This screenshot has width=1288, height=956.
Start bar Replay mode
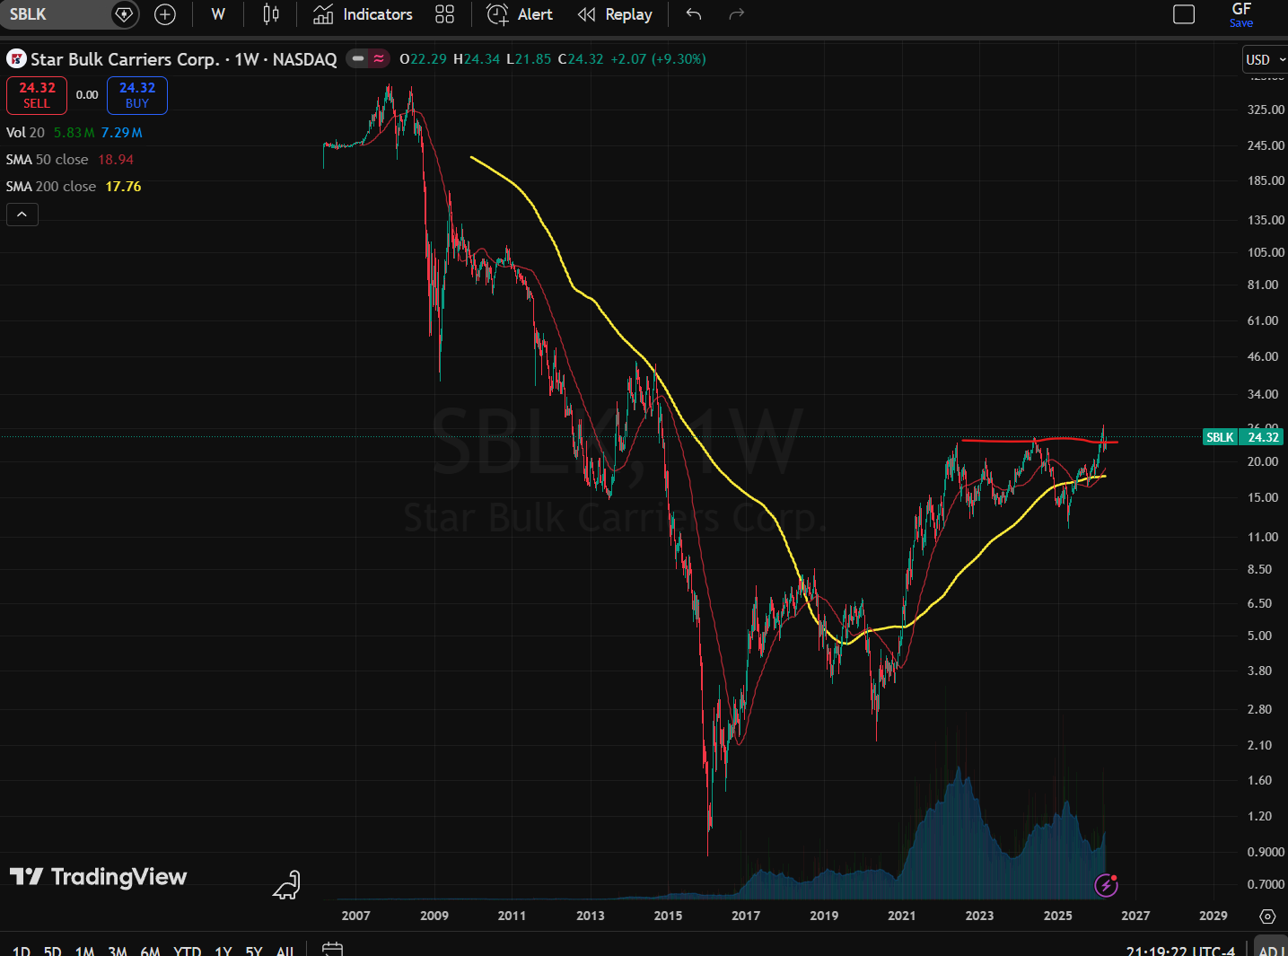pyautogui.click(x=615, y=14)
